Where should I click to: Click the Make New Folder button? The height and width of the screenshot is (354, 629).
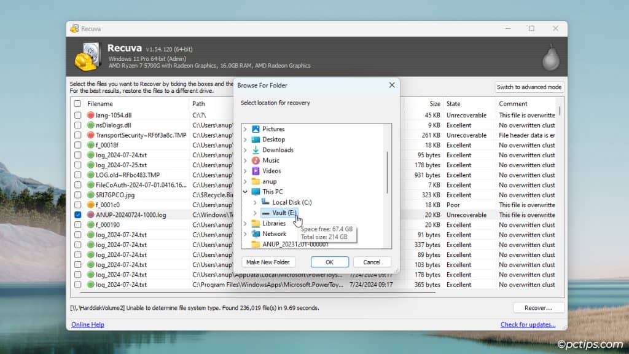(x=268, y=261)
